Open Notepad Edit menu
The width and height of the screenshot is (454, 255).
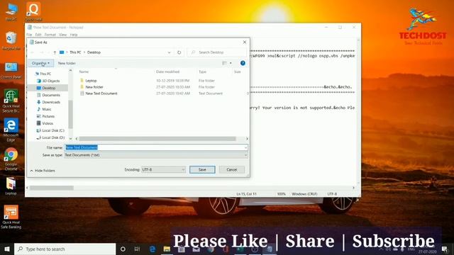coord(38,35)
